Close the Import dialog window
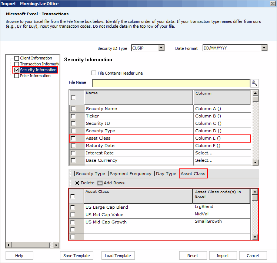The width and height of the screenshot is (277, 263). [x=273, y=4]
